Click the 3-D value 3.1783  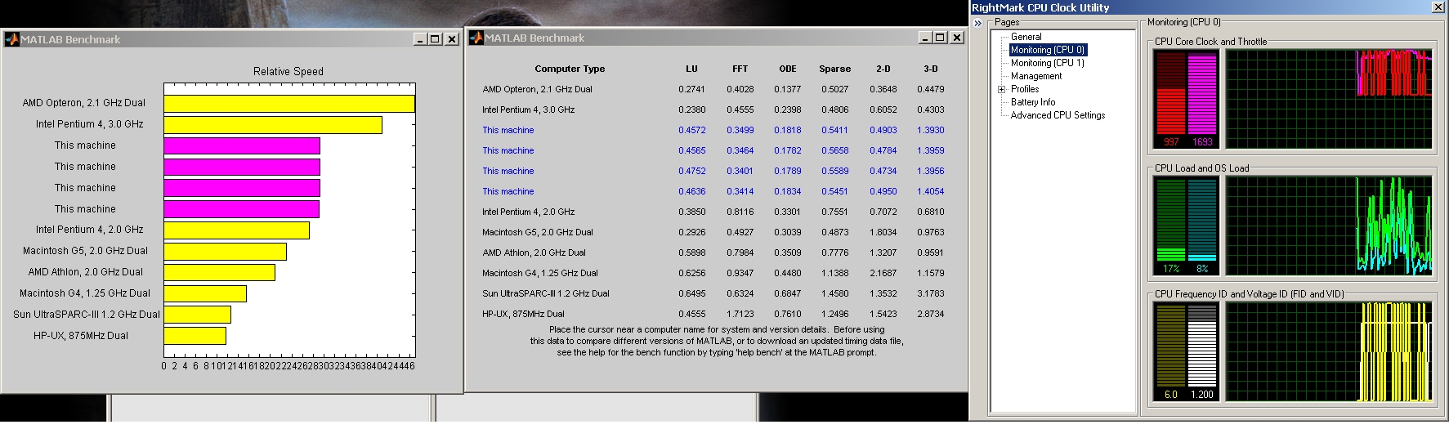[x=930, y=293]
